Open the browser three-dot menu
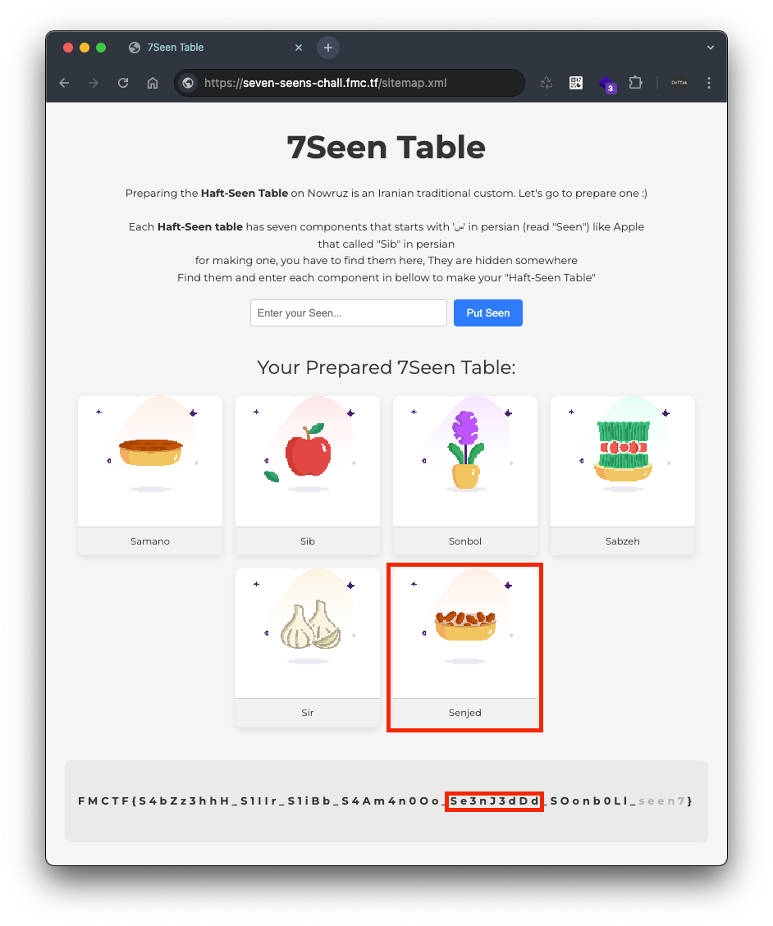773x926 pixels. pos(709,84)
